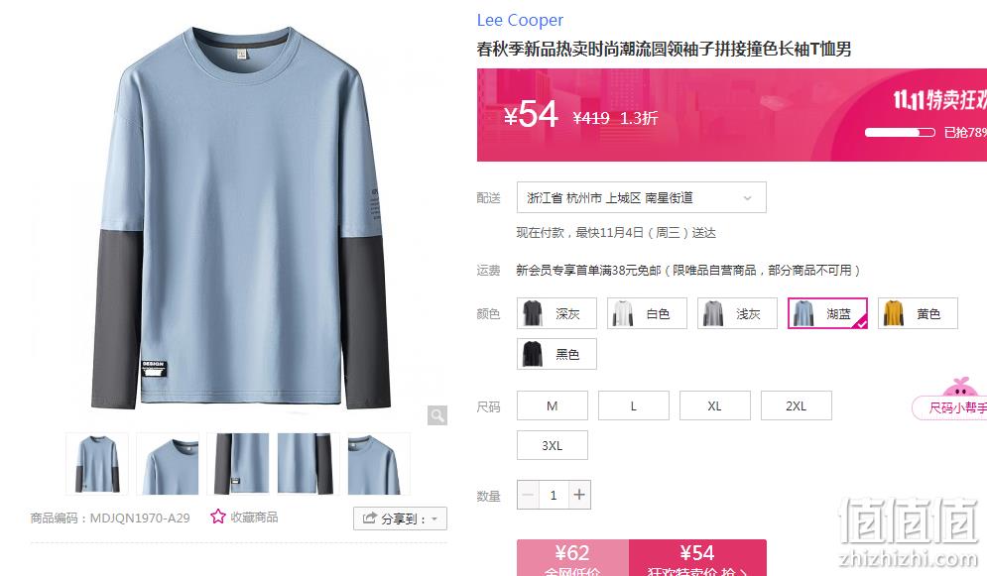Viewport: 987px width, 576px height.
Task: Increase quantity with the plus icon
Action: (579, 495)
